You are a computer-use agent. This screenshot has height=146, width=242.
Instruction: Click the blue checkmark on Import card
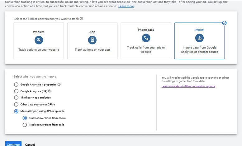224,23
